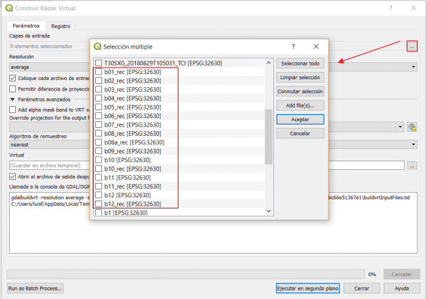The image size is (427, 299).
Task: Click Cancelar in Selección múltiple
Action: [x=300, y=134]
